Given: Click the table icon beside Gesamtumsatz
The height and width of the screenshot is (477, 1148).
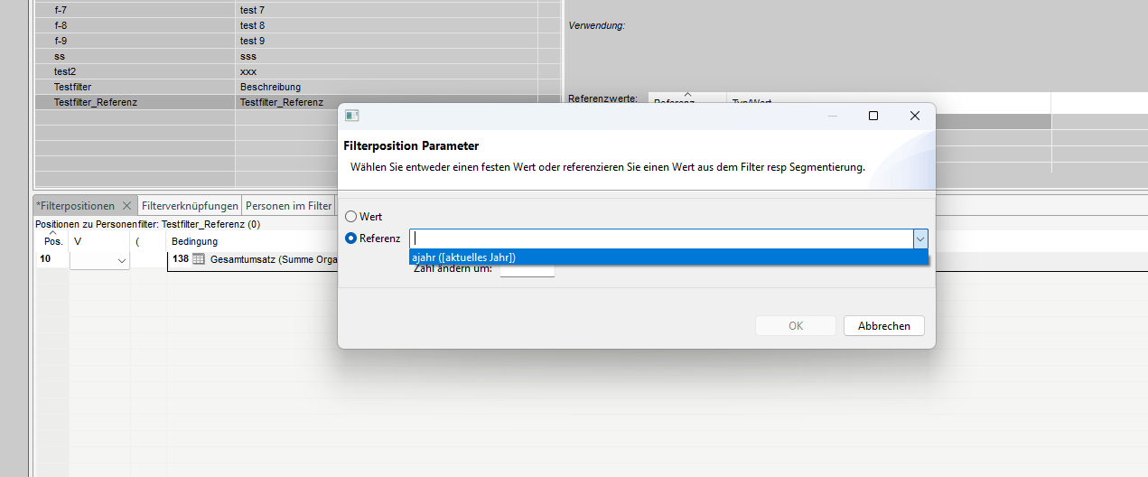Looking at the screenshot, I should click(x=199, y=259).
